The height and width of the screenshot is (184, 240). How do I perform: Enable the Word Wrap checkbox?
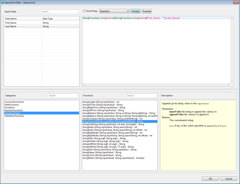pyautogui.click(x=84, y=11)
